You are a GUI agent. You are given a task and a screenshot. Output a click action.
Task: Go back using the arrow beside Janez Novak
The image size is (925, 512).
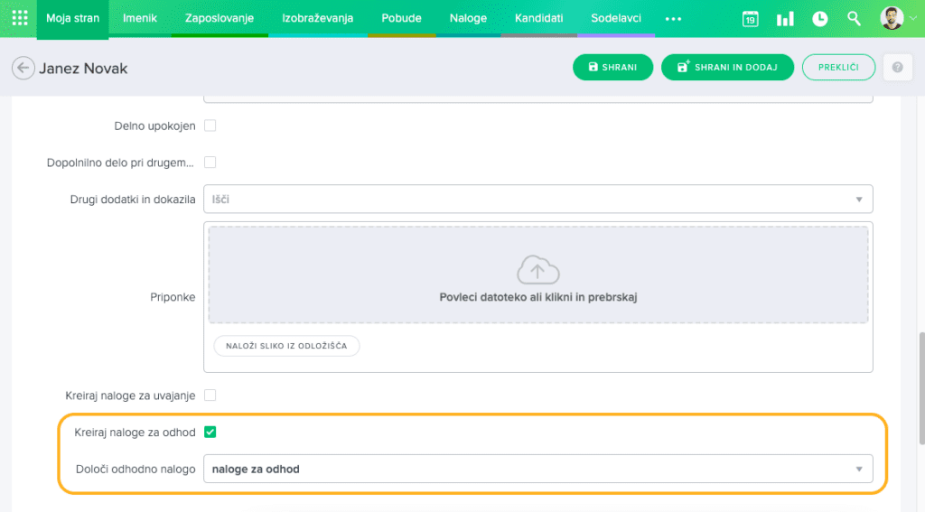[x=23, y=68]
